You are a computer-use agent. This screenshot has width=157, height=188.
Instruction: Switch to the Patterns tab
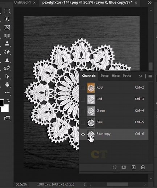105,76
